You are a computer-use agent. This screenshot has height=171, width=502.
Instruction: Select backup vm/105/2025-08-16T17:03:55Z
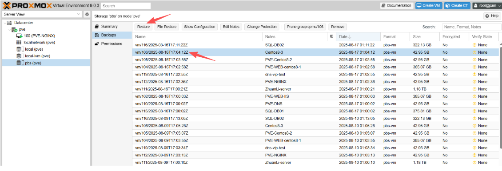315,60
